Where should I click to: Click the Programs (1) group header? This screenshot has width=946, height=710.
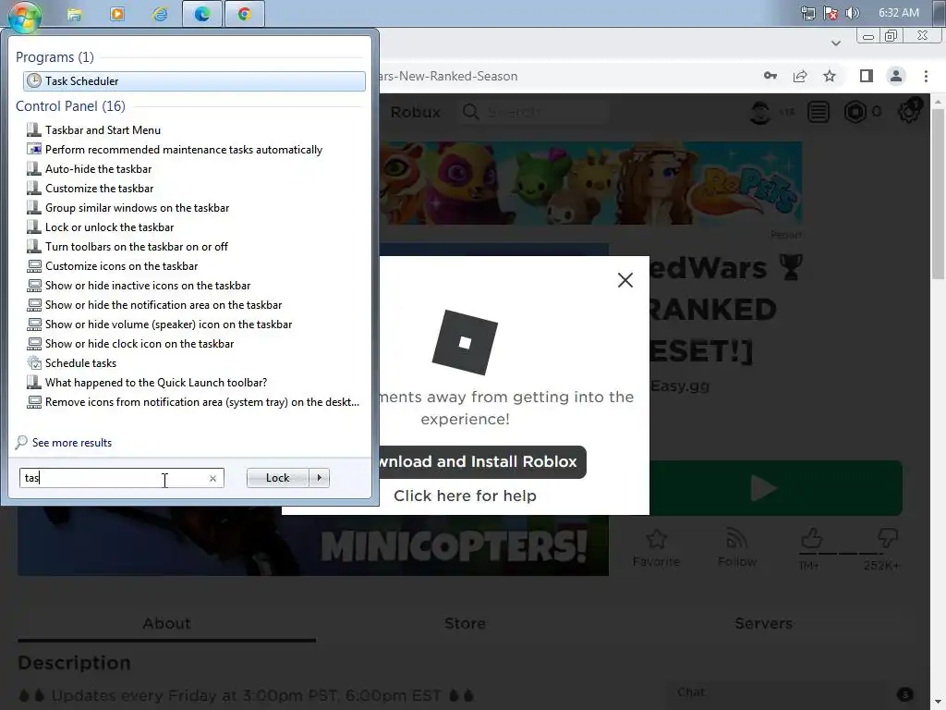pyautogui.click(x=55, y=56)
